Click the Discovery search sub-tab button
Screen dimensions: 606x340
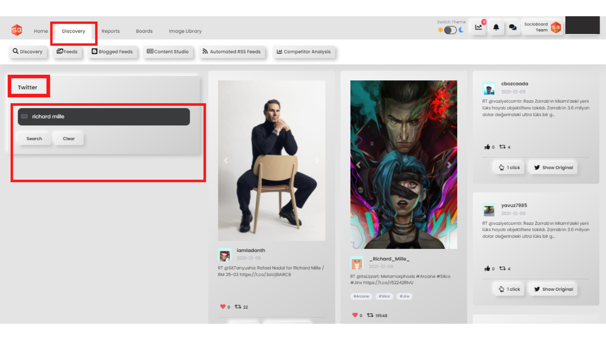tap(28, 51)
